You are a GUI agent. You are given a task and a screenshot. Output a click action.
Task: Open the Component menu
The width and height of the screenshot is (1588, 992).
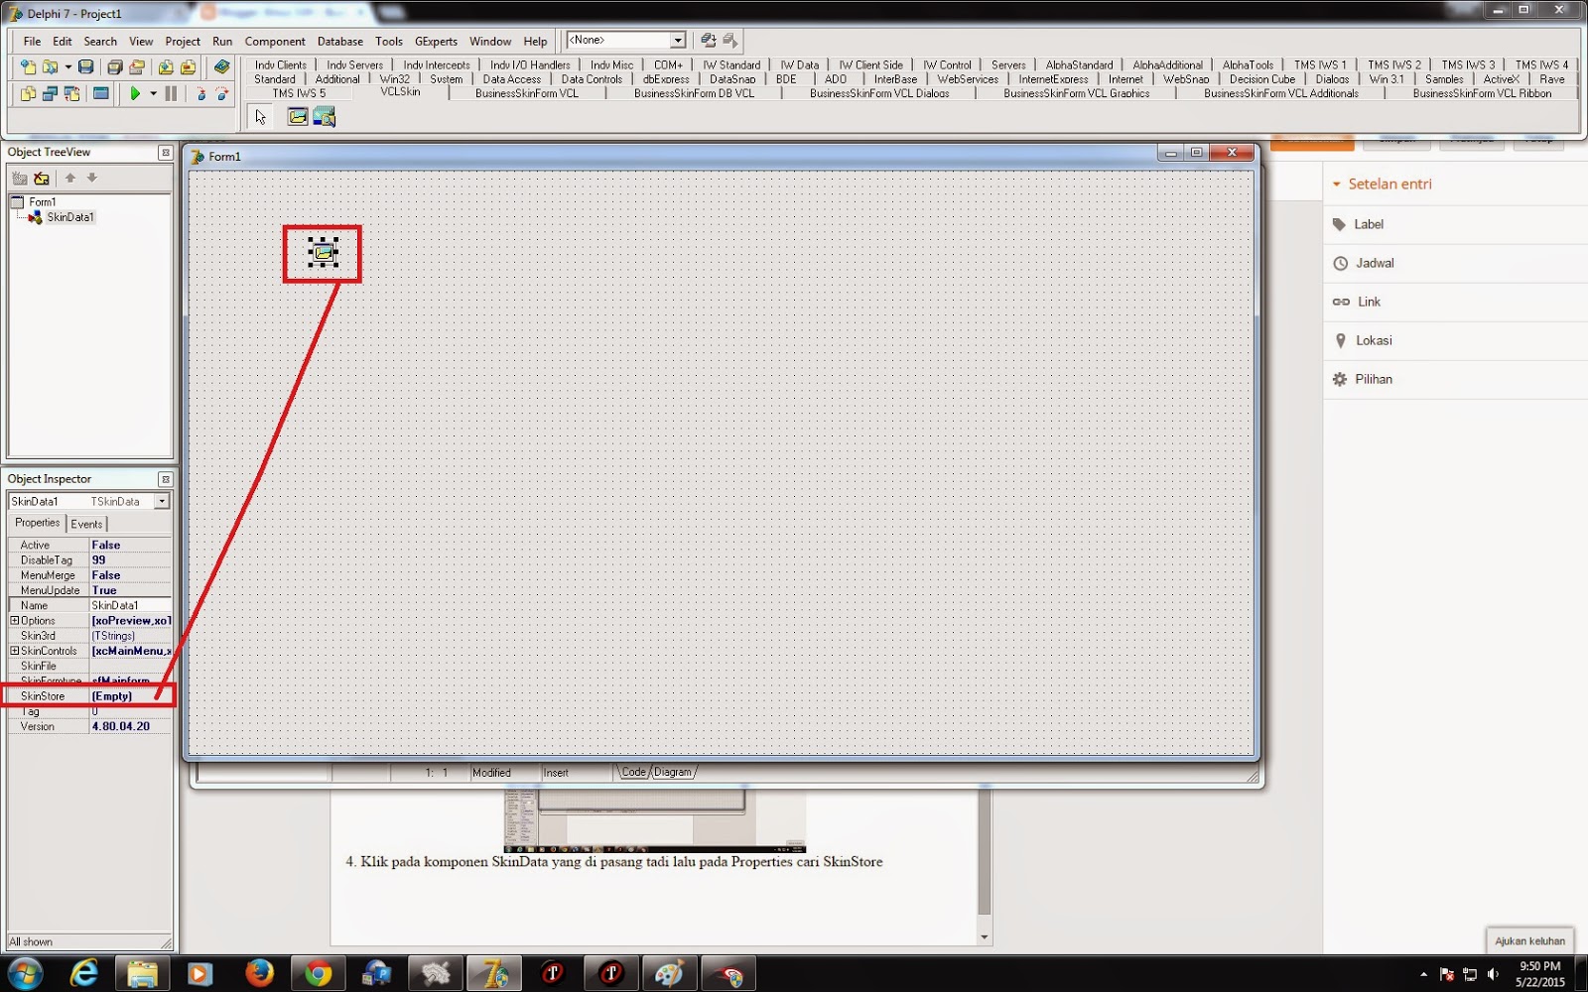pyautogui.click(x=275, y=42)
